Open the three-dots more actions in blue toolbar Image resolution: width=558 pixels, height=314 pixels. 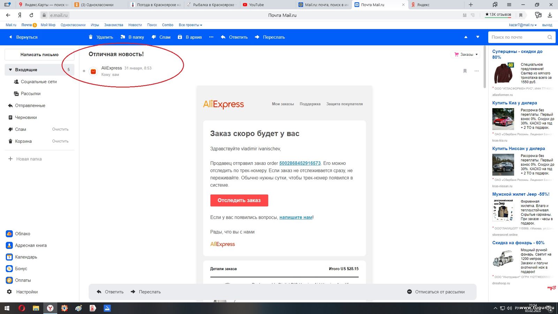[211, 37]
